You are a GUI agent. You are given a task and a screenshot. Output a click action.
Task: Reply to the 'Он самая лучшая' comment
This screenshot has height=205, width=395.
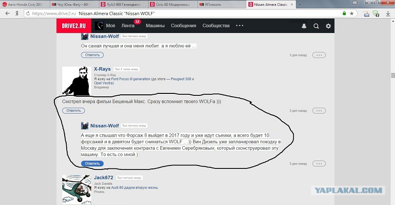92,55
